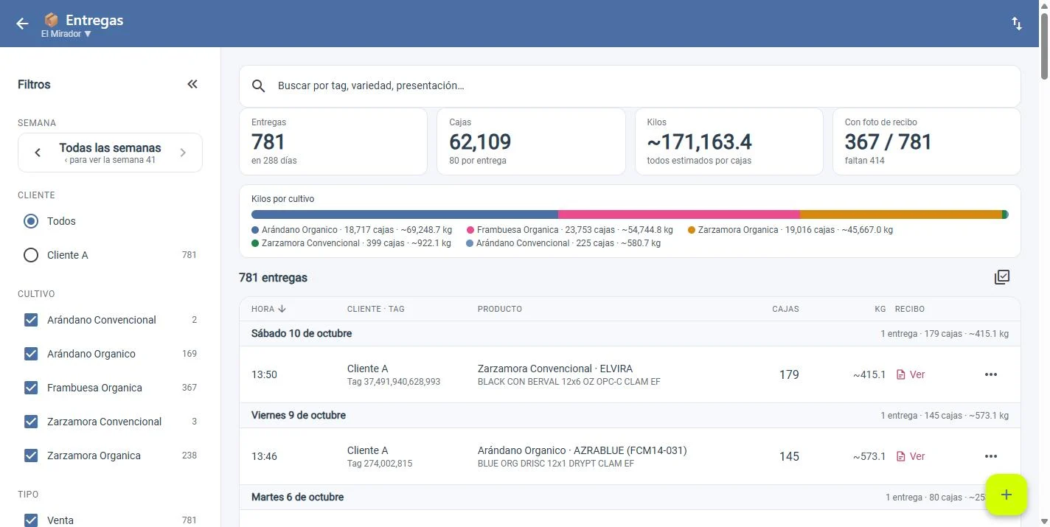
Task: Click the CAJAS column header
Action: coord(785,309)
